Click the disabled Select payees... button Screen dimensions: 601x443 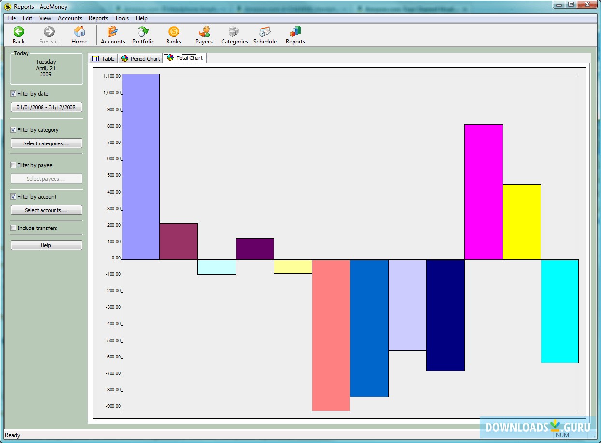coord(46,179)
